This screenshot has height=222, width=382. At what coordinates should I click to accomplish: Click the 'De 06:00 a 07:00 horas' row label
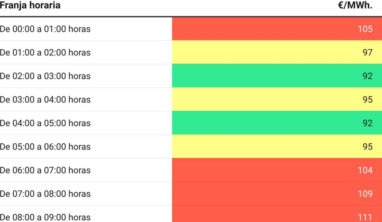45,170
